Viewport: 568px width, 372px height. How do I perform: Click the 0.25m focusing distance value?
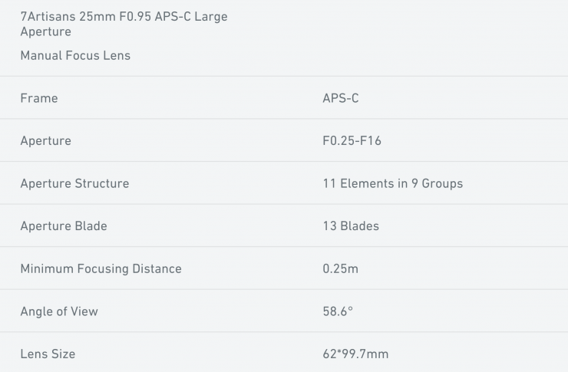[341, 268]
